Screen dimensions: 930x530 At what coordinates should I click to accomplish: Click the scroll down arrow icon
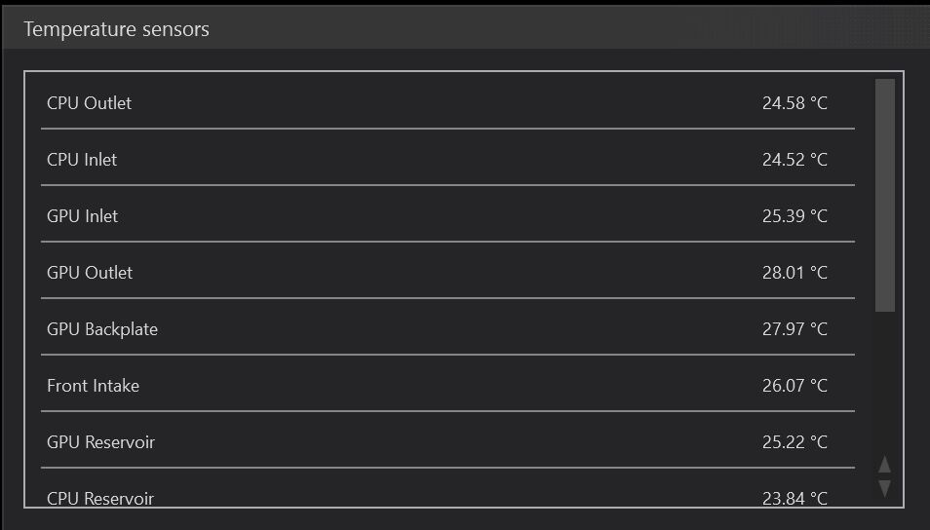tap(884, 488)
